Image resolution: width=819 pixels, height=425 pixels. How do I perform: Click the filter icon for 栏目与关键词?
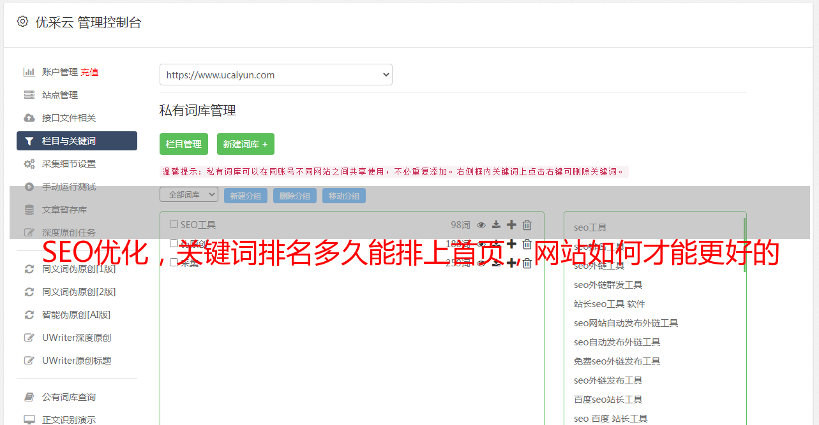(29, 141)
